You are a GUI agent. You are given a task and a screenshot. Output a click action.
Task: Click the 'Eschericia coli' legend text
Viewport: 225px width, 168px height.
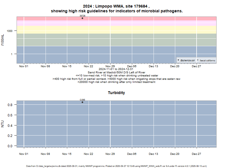[x=188, y=60]
